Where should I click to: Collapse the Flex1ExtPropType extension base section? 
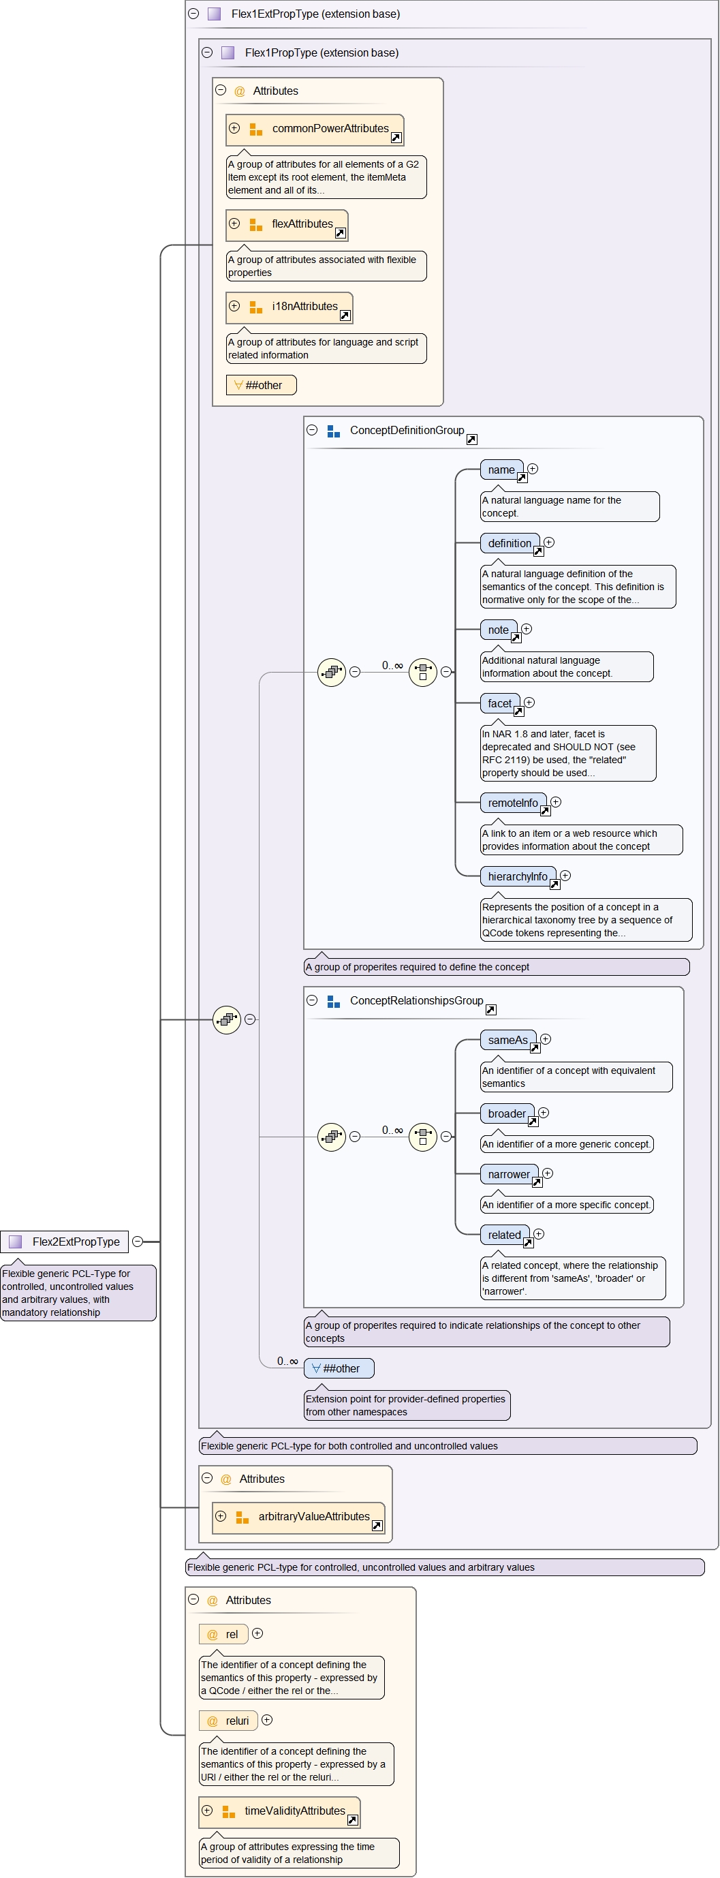pyautogui.click(x=194, y=14)
